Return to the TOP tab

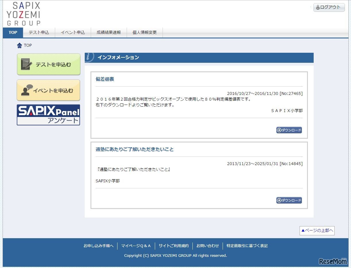tap(13, 32)
